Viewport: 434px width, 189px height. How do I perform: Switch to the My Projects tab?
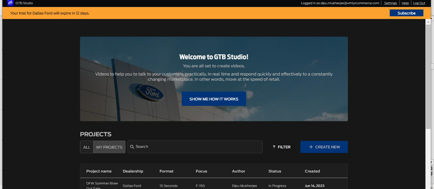(x=109, y=147)
